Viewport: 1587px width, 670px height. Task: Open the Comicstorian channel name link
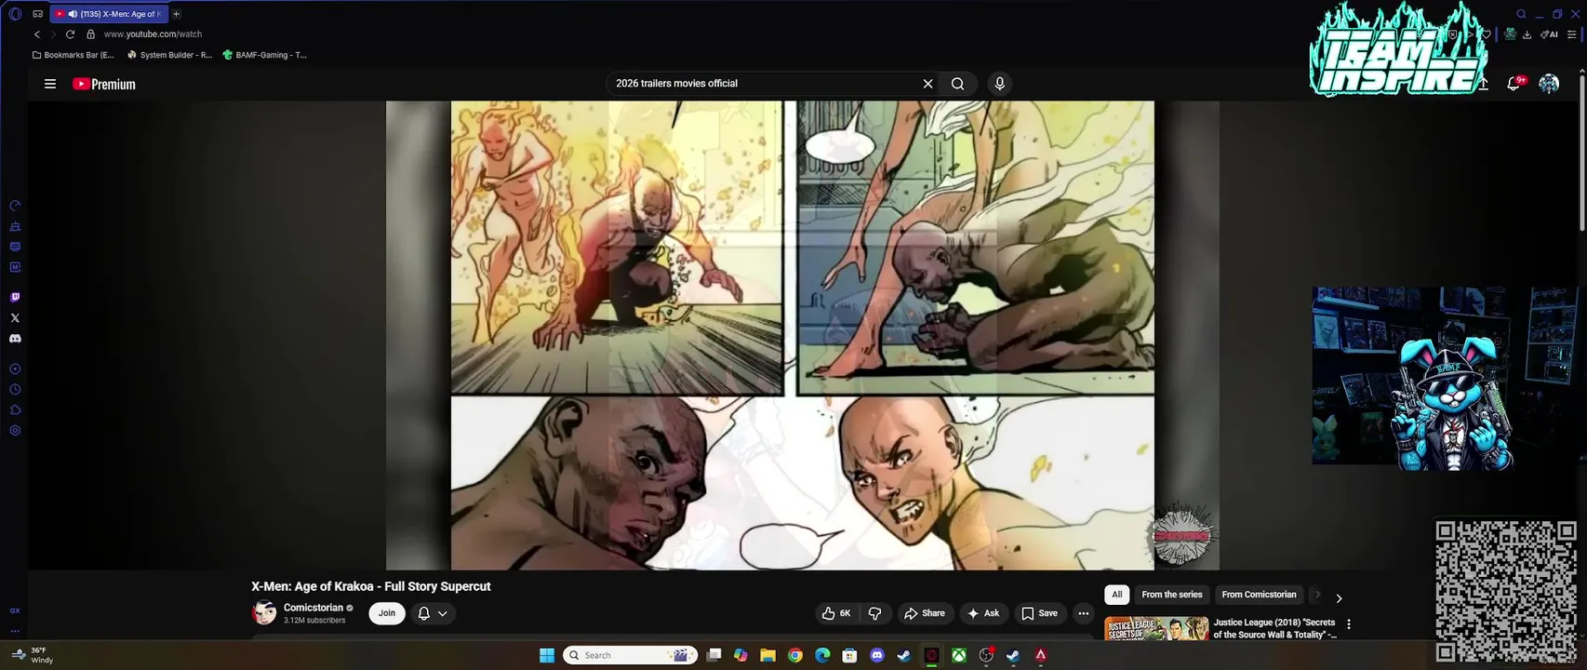(313, 608)
